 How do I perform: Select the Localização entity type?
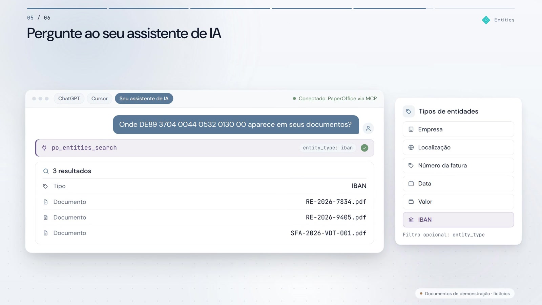(458, 147)
